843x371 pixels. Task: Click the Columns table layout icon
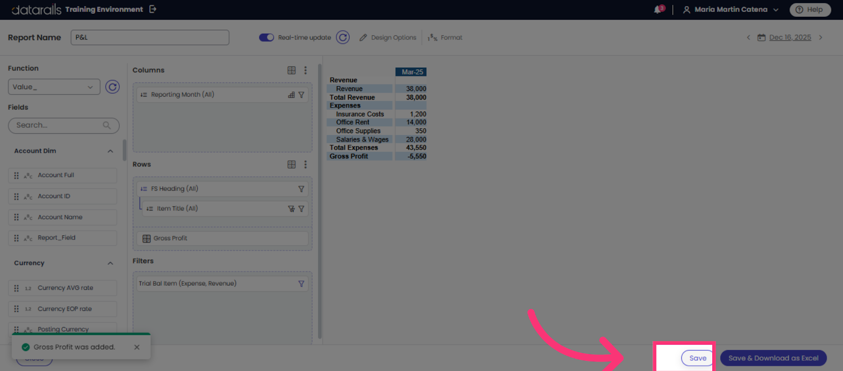[x=291, y=70]
